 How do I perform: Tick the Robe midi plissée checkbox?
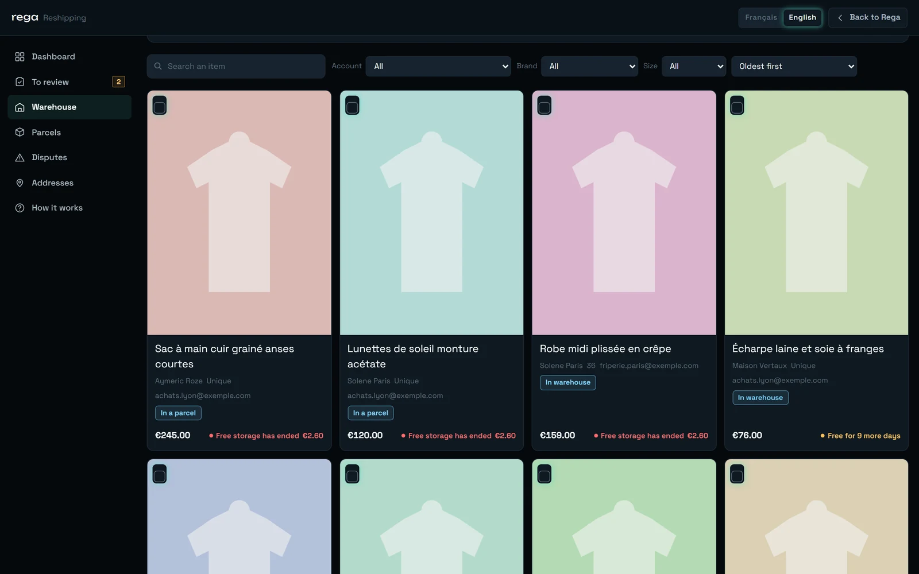[x=545, y=107]
